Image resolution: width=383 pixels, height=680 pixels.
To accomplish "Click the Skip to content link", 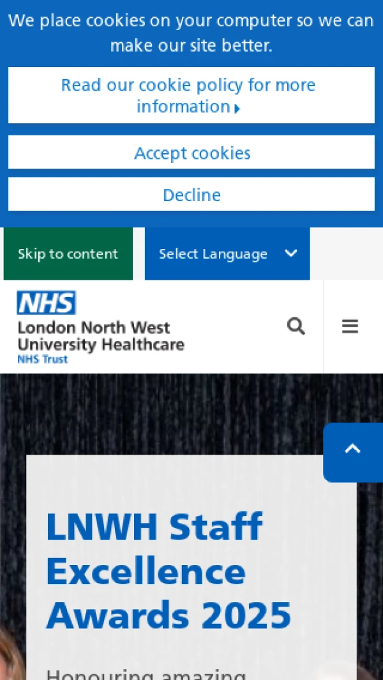I will pyautogui.click(x=68, y=253).
